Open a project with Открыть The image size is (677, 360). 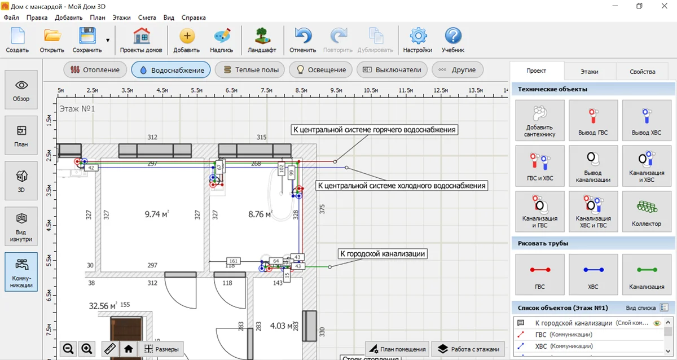pyautogui.click(x=52, y=40)
